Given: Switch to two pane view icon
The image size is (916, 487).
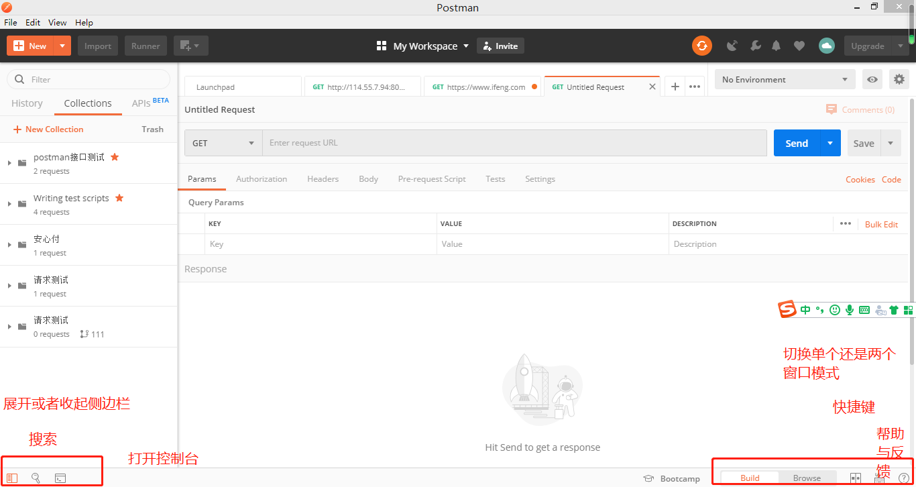Looking at the screenshot, I should tap(856, 478).
